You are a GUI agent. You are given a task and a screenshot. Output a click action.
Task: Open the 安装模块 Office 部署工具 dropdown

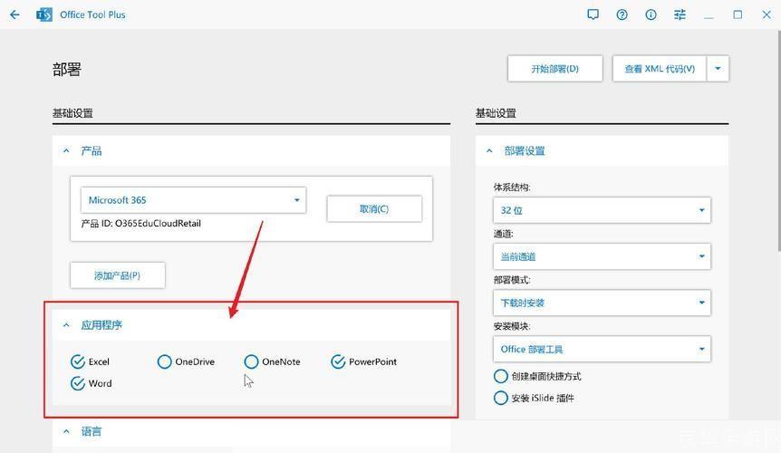pyautogui.click(x=602, y=349)
